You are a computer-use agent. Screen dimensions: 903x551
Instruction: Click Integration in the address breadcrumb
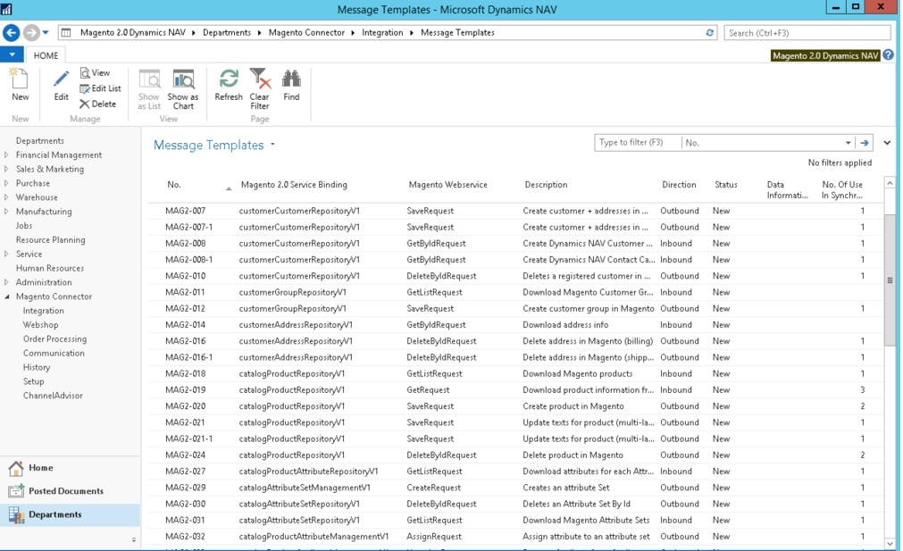[x=382, y=33]
